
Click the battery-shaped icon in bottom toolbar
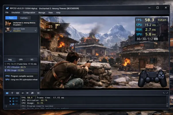point(39,93)
